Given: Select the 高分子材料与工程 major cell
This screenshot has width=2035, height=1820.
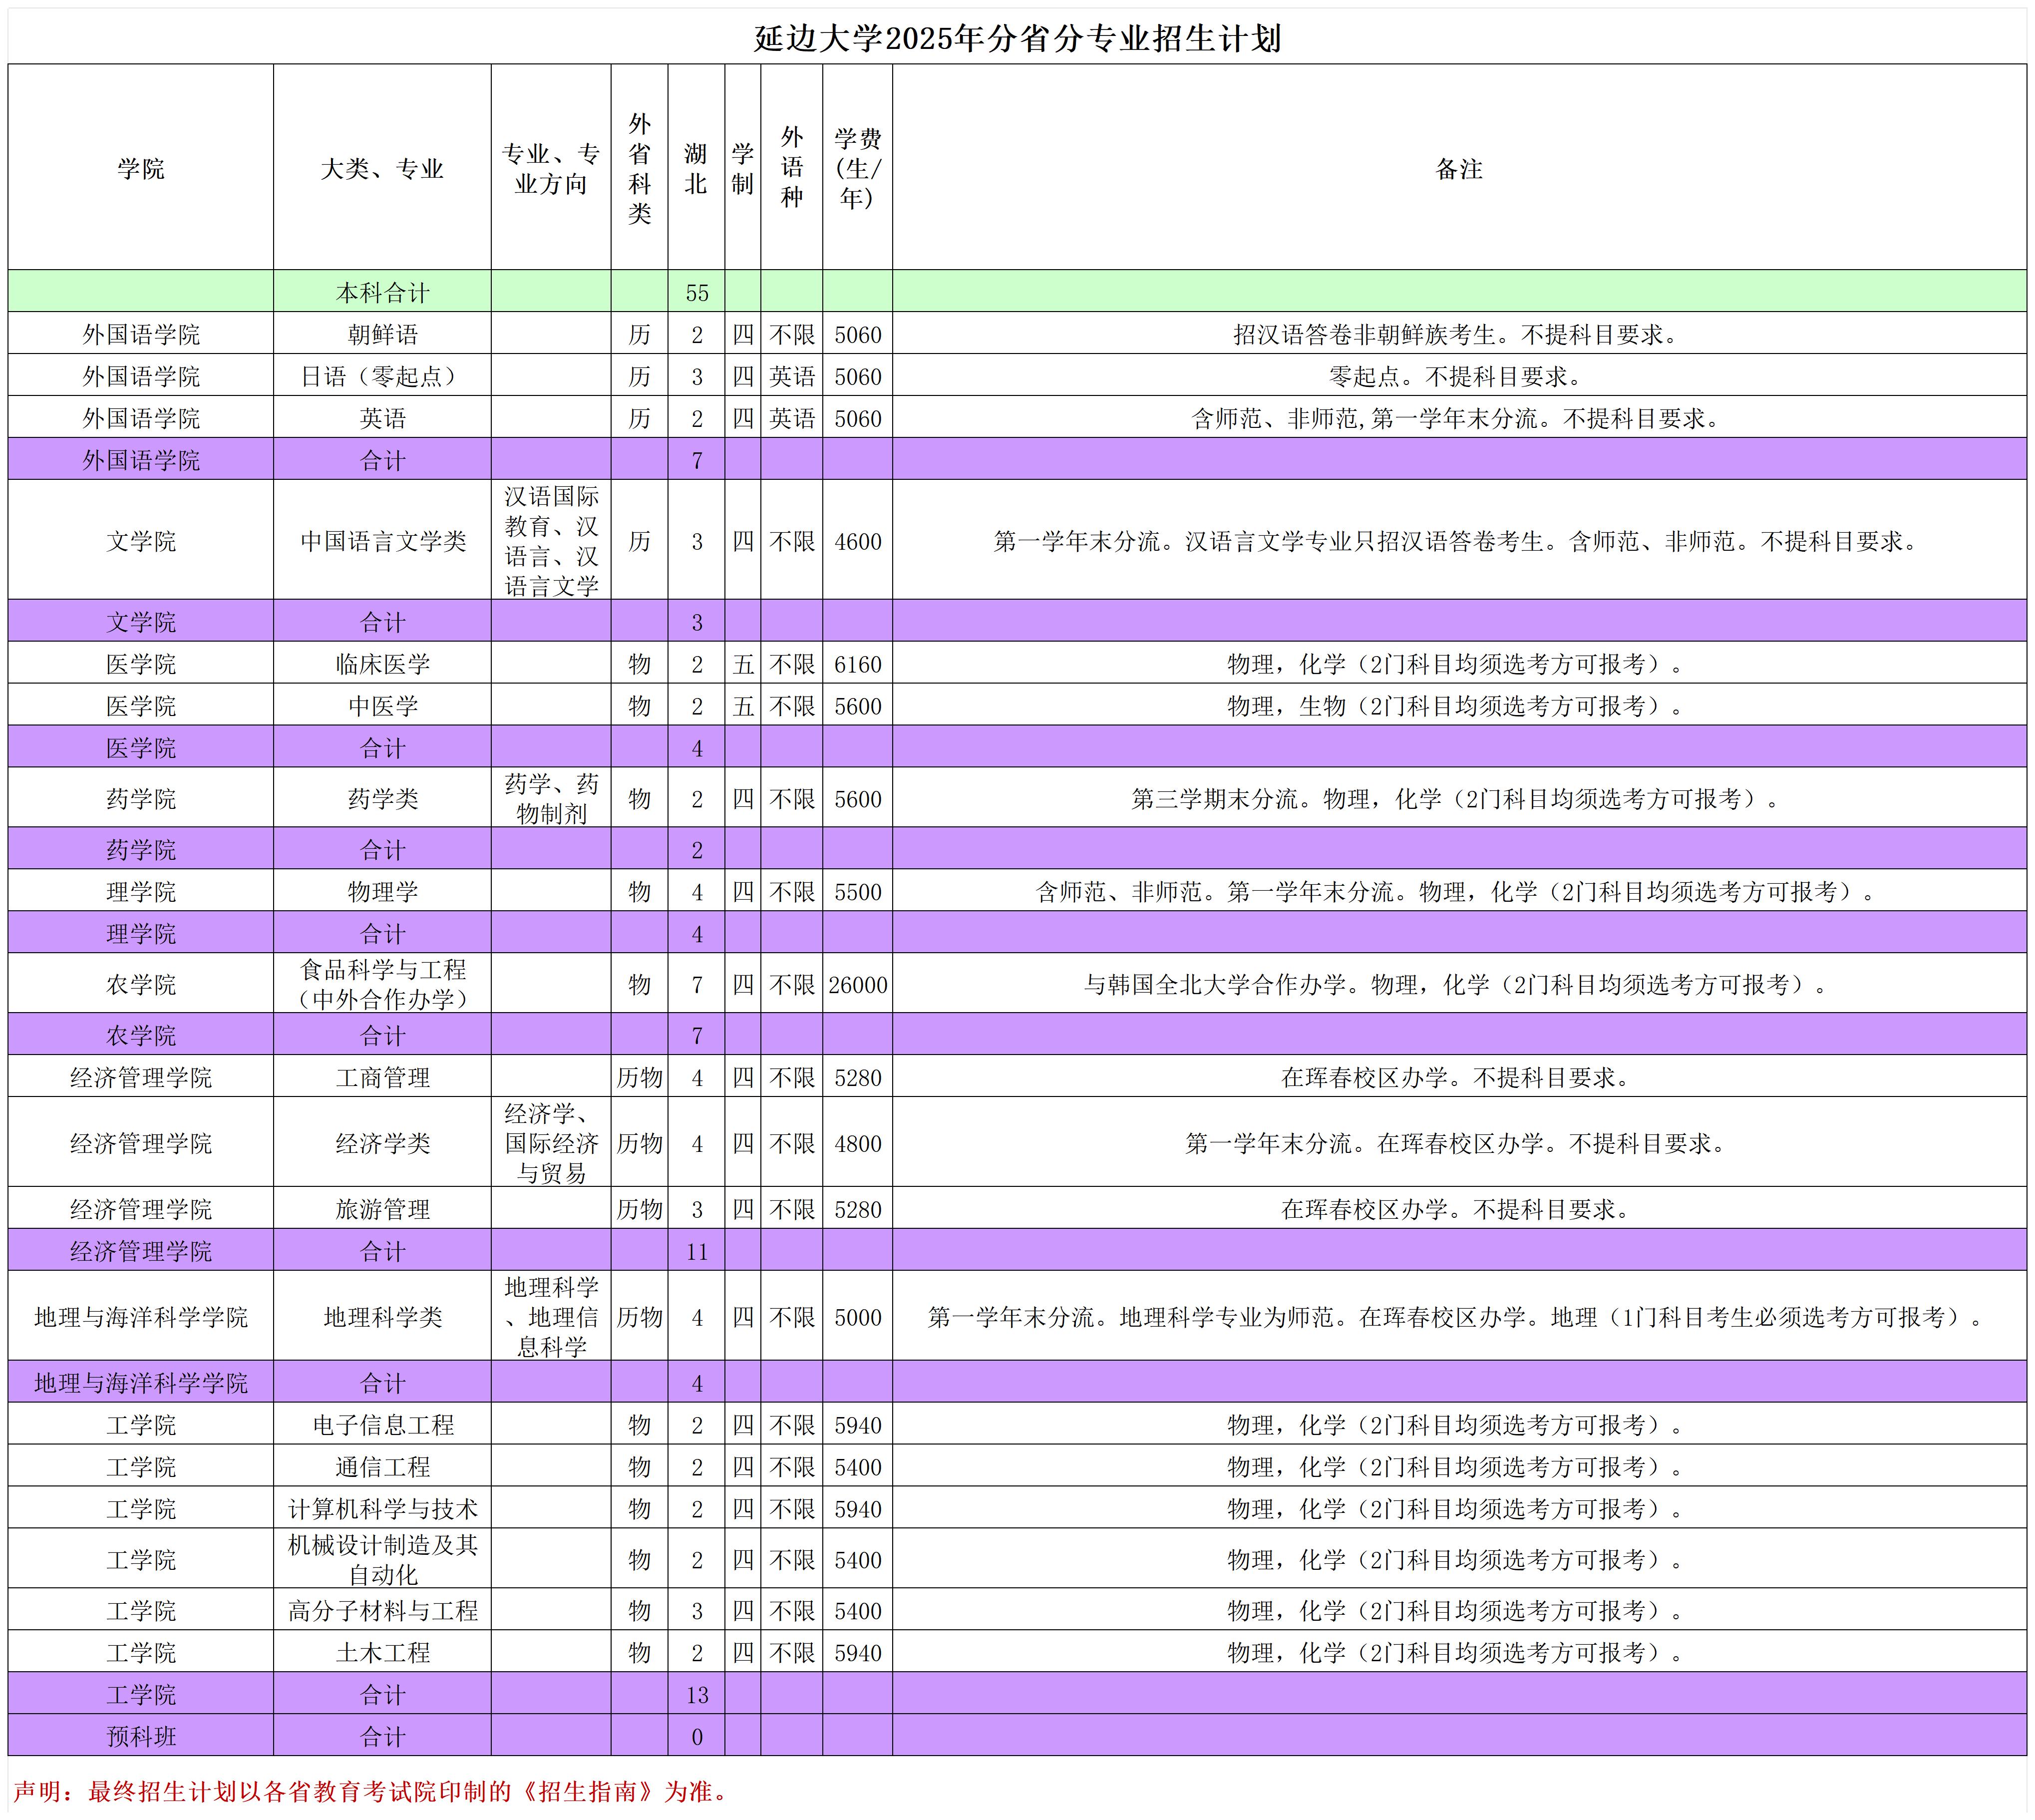Looking at the screenshot, I should click(x=382, y=1610).
